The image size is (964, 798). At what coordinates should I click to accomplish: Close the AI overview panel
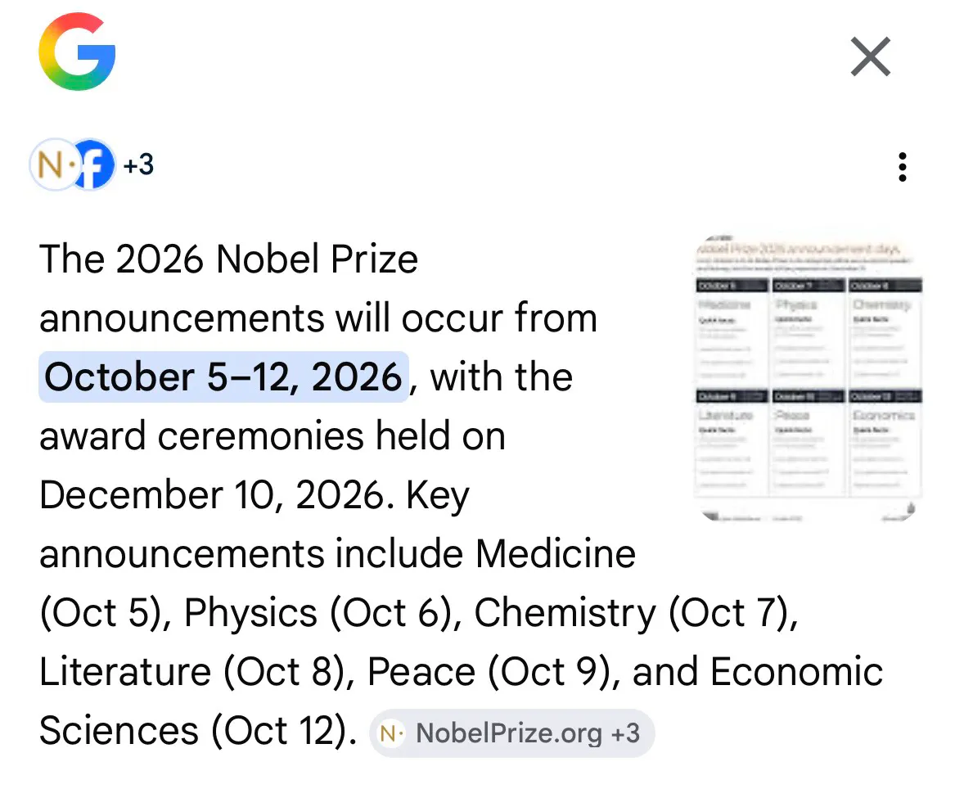(x=870, y=57)
